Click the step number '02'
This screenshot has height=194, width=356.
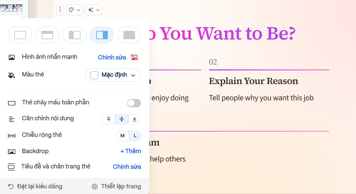pos(213,62)
